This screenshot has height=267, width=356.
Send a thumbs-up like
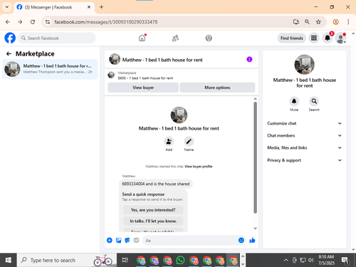(x=252, y=241)
